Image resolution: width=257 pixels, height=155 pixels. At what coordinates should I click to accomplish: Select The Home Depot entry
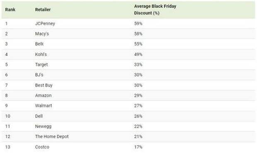[52, 136]
